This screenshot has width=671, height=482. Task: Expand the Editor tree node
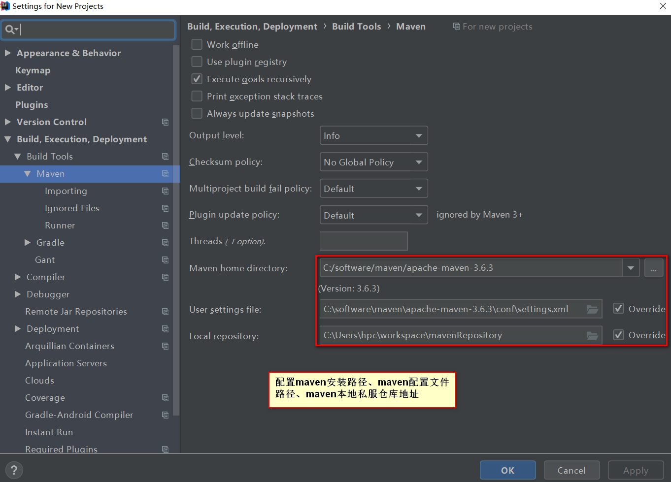coord(8,87)
